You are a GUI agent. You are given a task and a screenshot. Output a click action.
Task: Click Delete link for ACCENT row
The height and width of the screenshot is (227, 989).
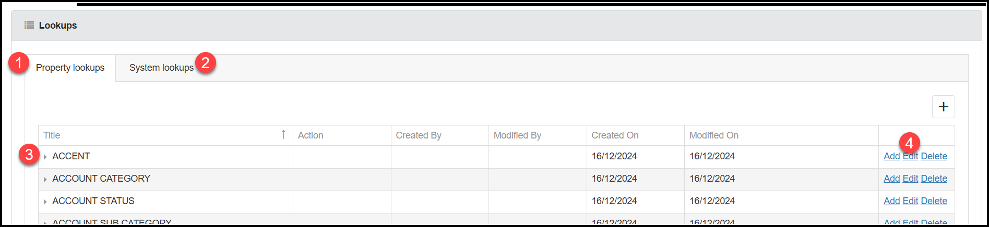click(x=934, y=156)
